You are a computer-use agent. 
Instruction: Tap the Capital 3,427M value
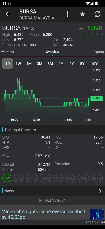44,164
